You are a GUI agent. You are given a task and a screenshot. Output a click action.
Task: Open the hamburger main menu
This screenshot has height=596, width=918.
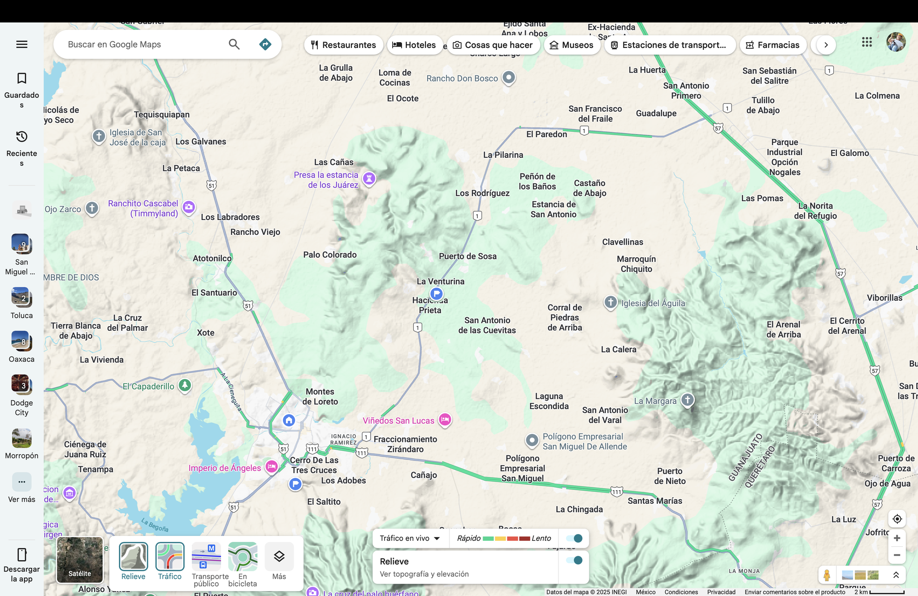click(22, 44)
